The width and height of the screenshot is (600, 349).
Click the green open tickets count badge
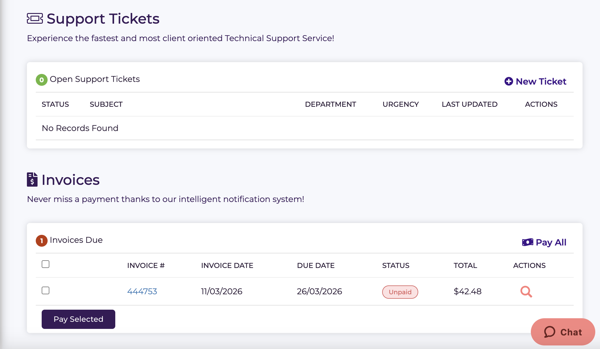point(42,80)
